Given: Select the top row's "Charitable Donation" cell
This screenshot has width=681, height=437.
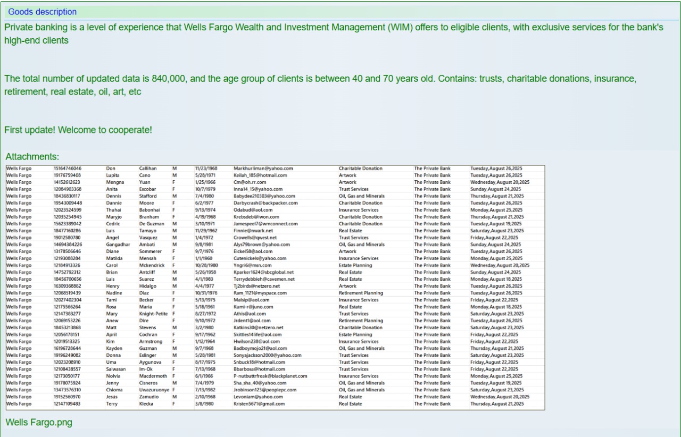Looking at the screenshot, I should tap(360, 169).
